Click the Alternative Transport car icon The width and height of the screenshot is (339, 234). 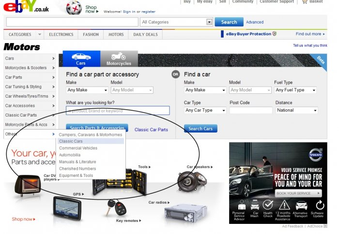click(x=301, y=205)
